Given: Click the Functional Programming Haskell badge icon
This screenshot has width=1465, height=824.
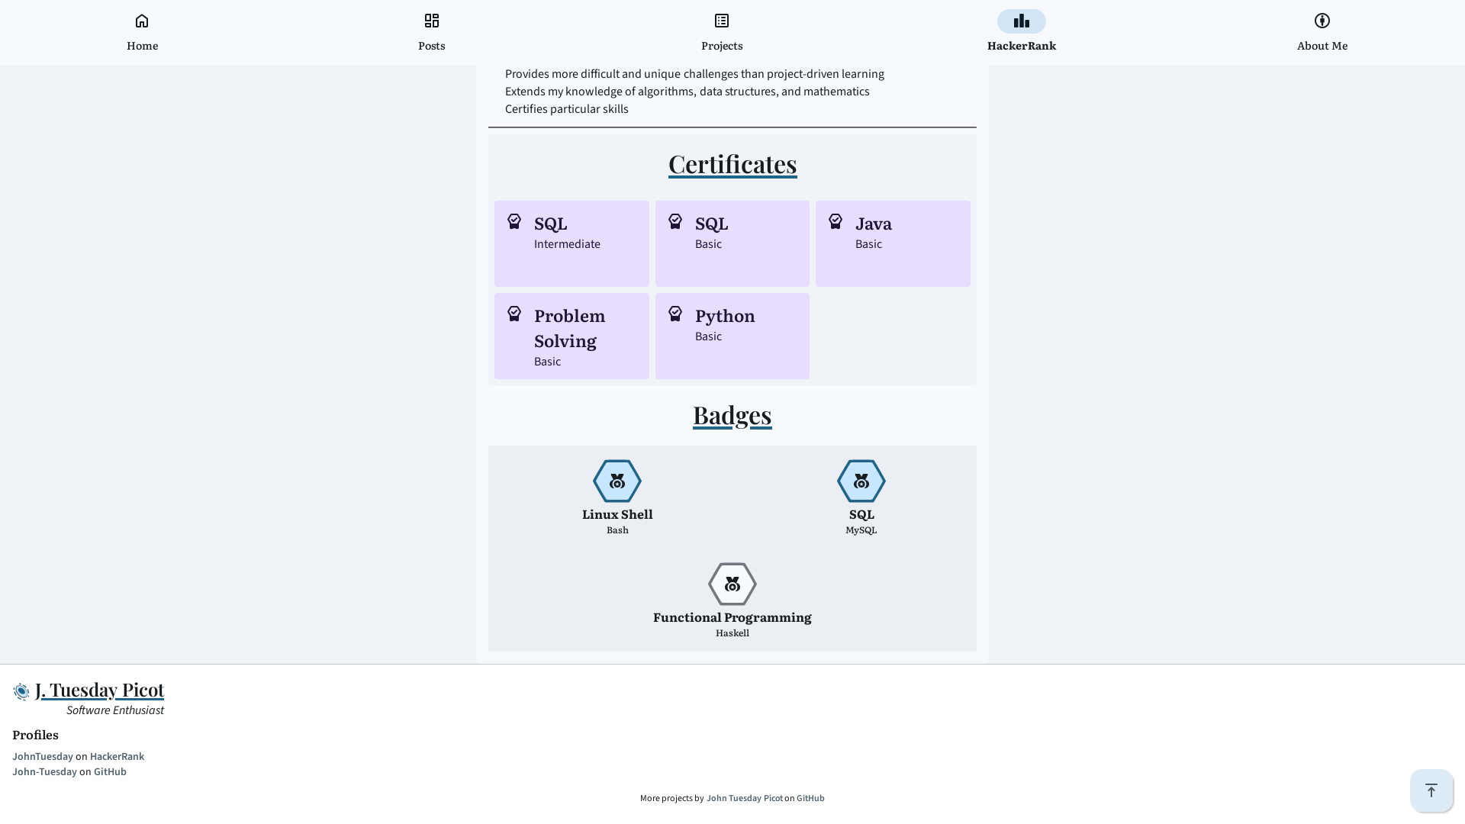Looking at the screenshot, I should click(732, 584).
